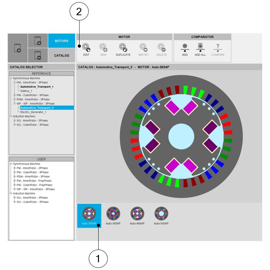Click the catalog plus icon next to MOTORS
The width and height of the screenshot is (270, 270).
(38, 41)
